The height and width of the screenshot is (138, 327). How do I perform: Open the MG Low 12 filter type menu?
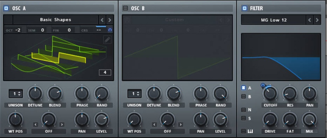click(x=274, y=20)
